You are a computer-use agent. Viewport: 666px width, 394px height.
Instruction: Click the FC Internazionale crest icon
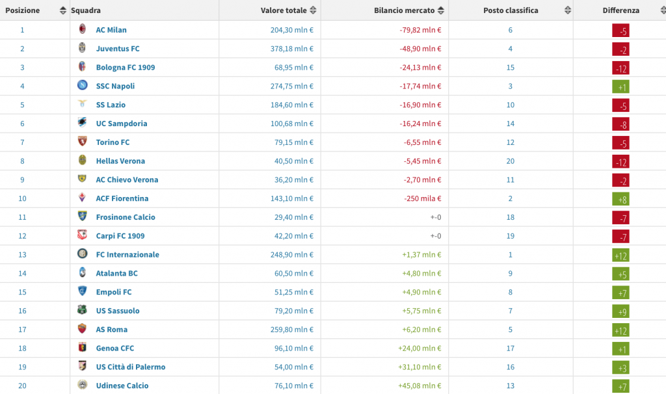pyautogui.click(x=83, y=254)
